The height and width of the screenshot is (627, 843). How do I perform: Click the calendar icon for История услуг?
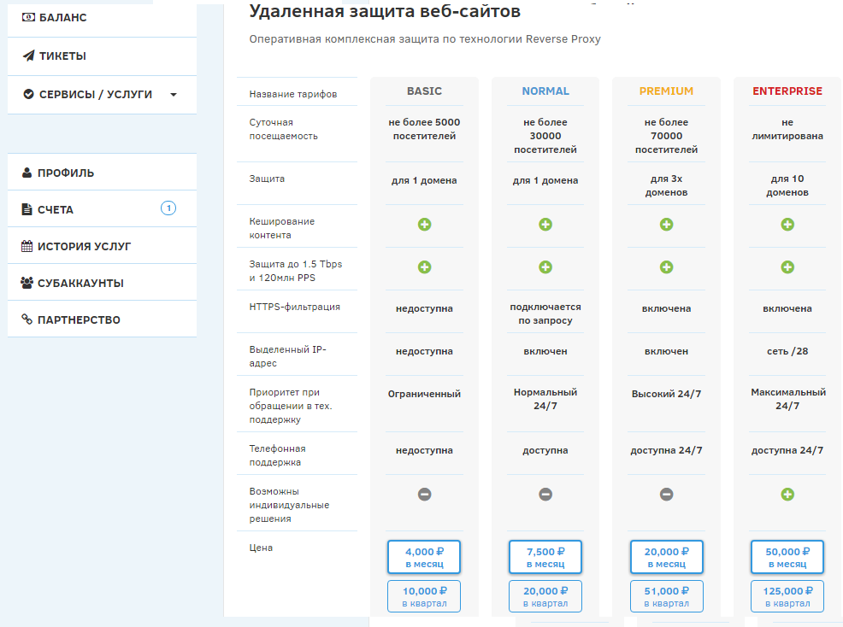(27, 247)
